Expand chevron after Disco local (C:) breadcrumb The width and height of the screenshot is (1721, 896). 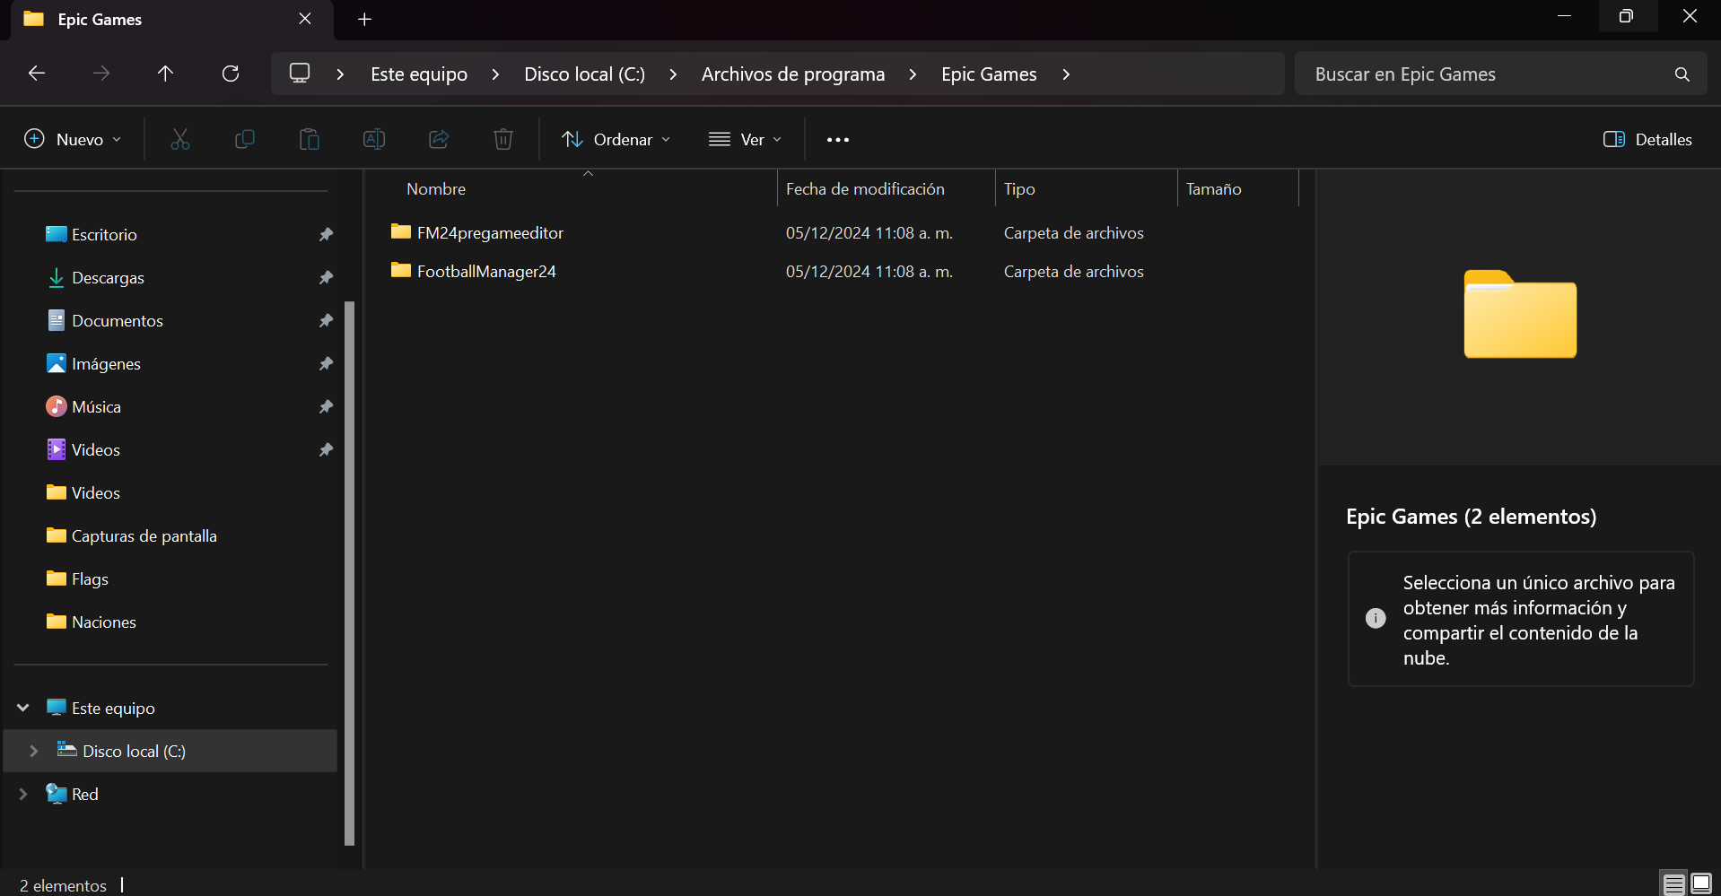point(673,74)
